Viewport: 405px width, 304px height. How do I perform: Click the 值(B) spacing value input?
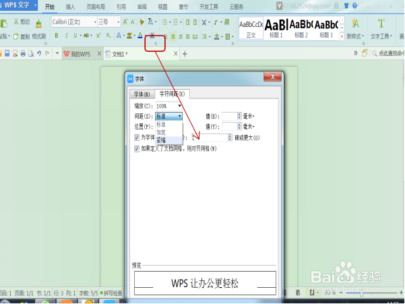(230, 116)
